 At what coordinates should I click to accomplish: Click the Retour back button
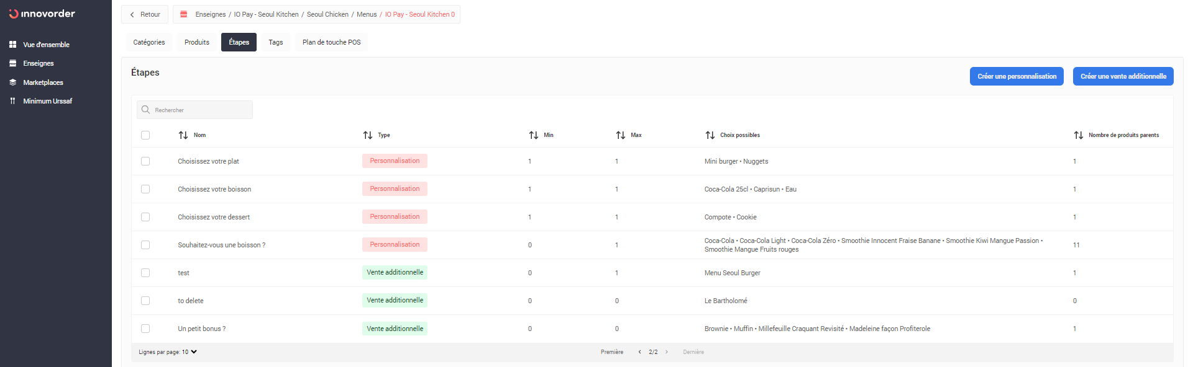pos(145,14)
